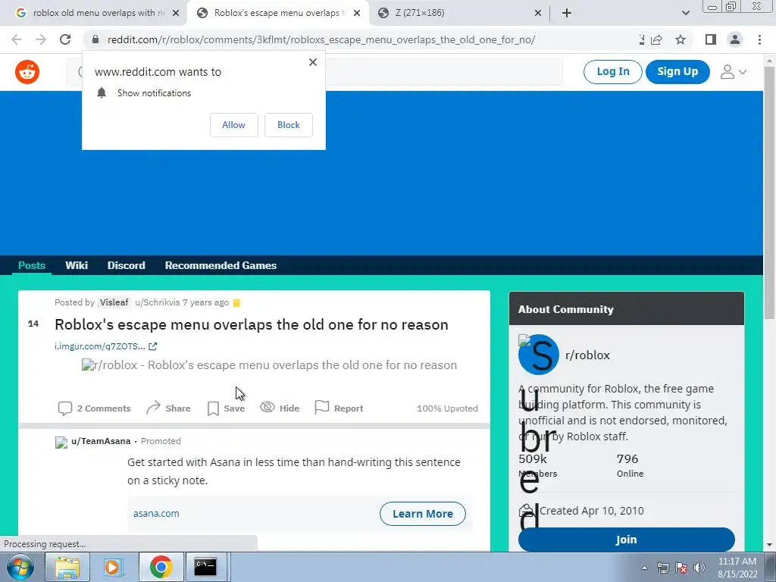Click the Share arrow icon on post

pyautogui.click(x=153, y=407)
